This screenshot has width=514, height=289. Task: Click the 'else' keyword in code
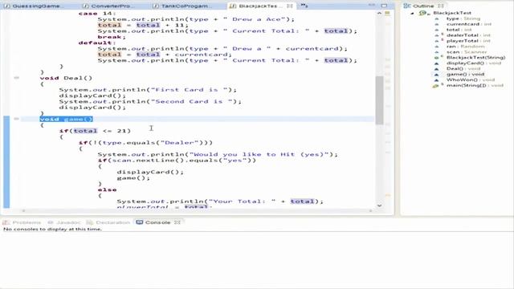(107, 189)
